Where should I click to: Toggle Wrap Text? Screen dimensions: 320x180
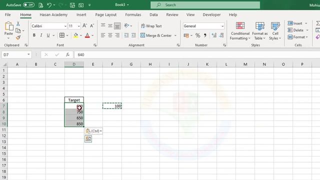coord(151,26)
